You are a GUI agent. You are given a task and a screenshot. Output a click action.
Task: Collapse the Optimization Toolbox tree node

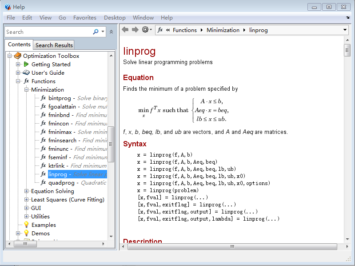click(x=9, y=56)
